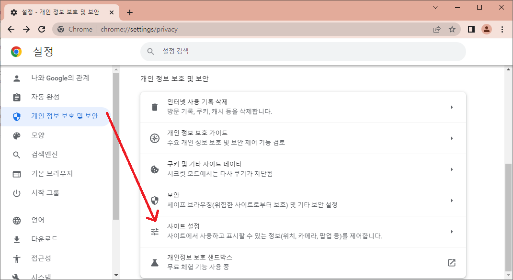Expand the 인터넷 사용 기록 삭제 row chevron
Viewport: 513px width, 280px height.
pyautogui.click(x=451, y=107)
